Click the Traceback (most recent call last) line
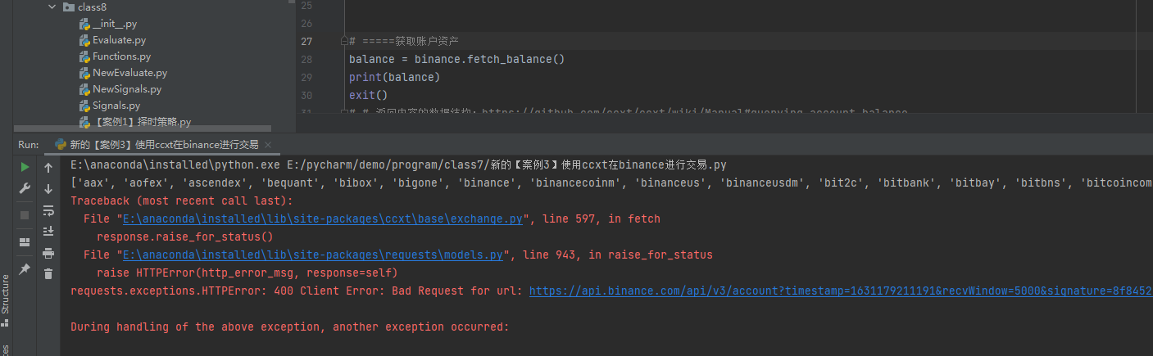 point(182,201)
